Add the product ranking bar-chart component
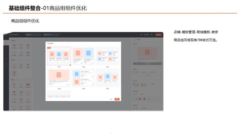This screenshot has width=240, height=135. (x=14, y=73)
